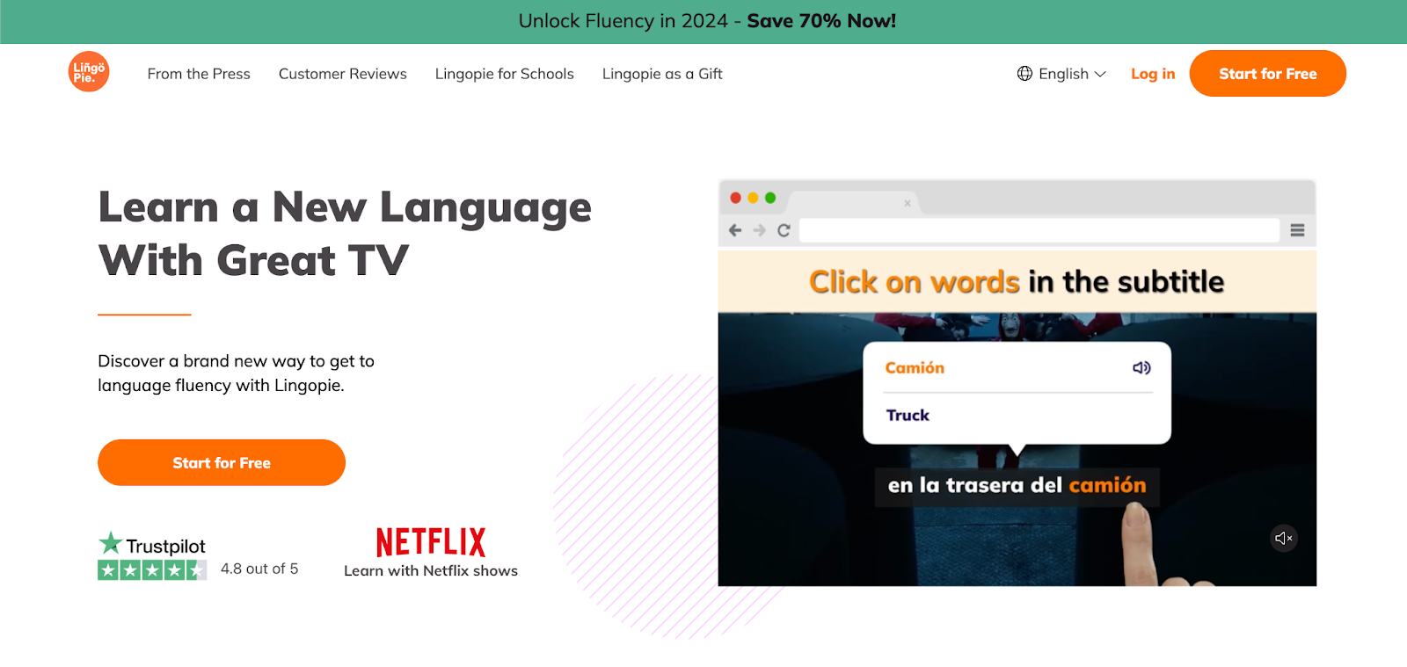Expand the English language dropdown chevron
The height and width of the screenshot is (667, 1407).
[1100, 75]
